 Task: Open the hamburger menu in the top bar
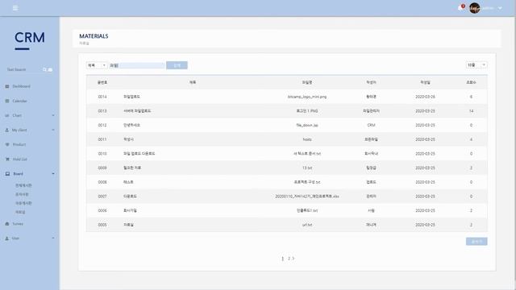click(15, 8)
